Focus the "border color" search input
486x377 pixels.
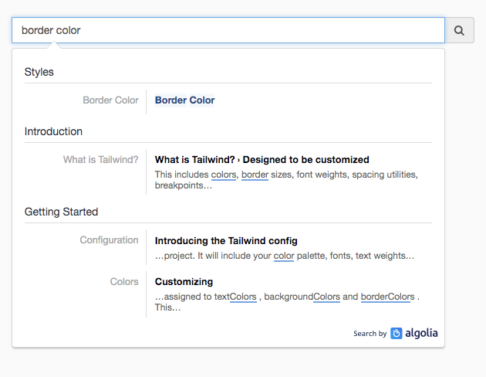point(228,31)
